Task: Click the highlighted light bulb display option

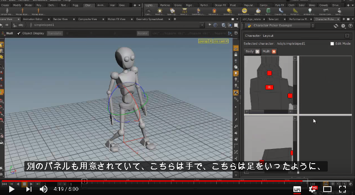Action: point(236,73)
